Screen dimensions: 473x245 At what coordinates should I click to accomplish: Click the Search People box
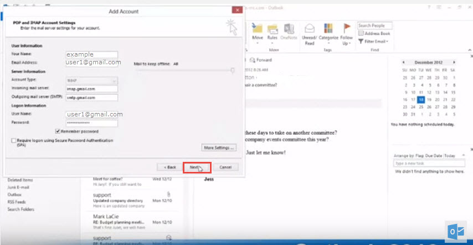click(375, 25)
